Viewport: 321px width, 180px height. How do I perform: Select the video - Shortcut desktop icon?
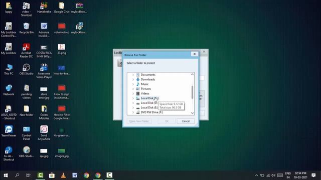pos(26,9)
